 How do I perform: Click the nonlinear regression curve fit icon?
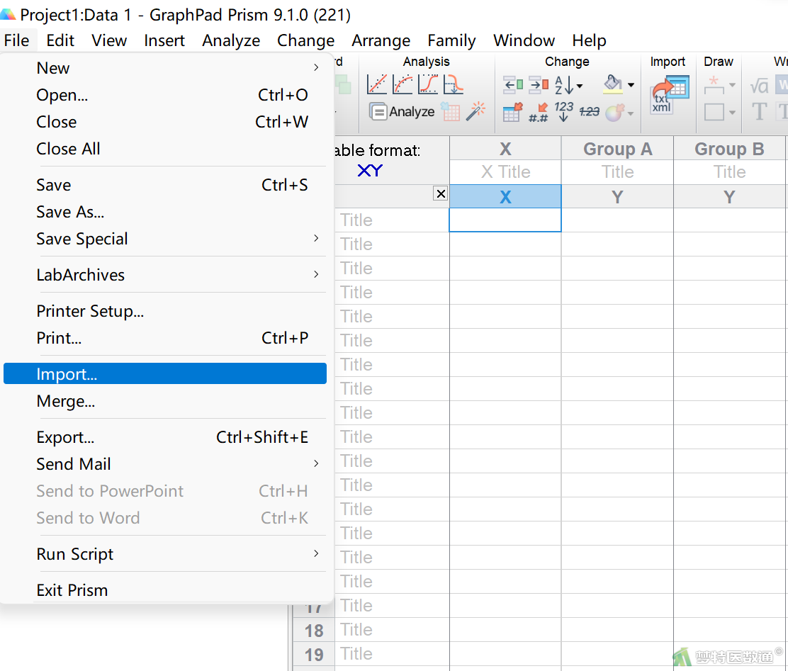pyautogui.click(x=403, y=84)
